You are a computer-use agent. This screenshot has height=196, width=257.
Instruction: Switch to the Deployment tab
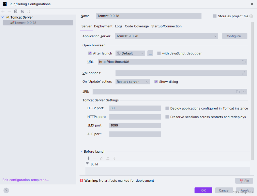[x=103, y=26]
